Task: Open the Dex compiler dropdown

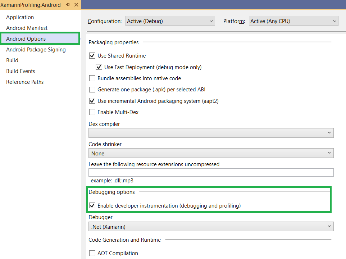Action: pos(211,133)
